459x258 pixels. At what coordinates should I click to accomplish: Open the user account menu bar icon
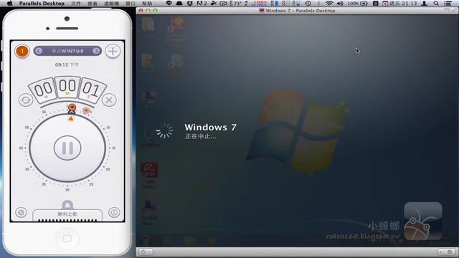(x=424, y=4)
